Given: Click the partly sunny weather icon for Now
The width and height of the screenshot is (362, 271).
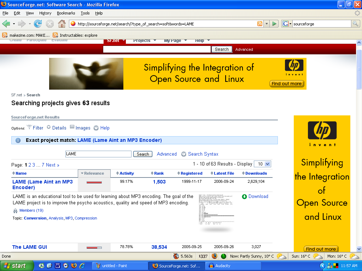Looking at the screenshot, I should click(x=281, y=256).
